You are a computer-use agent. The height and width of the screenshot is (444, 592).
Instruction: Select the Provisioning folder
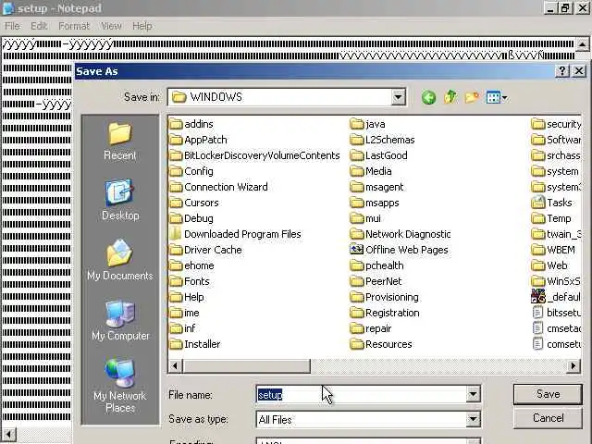pos(385,297)
